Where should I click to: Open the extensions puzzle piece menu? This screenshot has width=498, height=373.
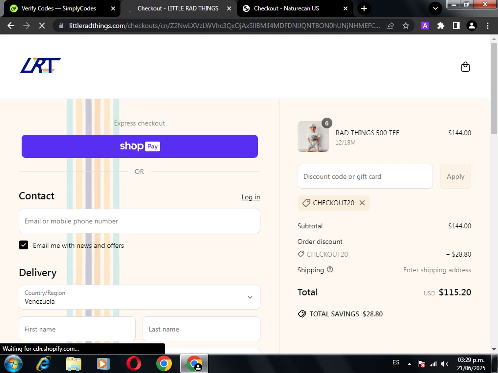click(441, 26)
